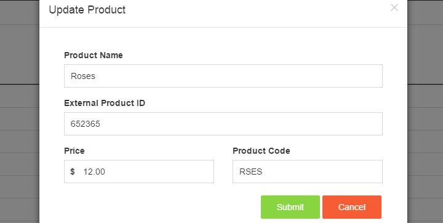Place cursor in the "Roses" text
The image size is (443, 223).
[83, 76]
